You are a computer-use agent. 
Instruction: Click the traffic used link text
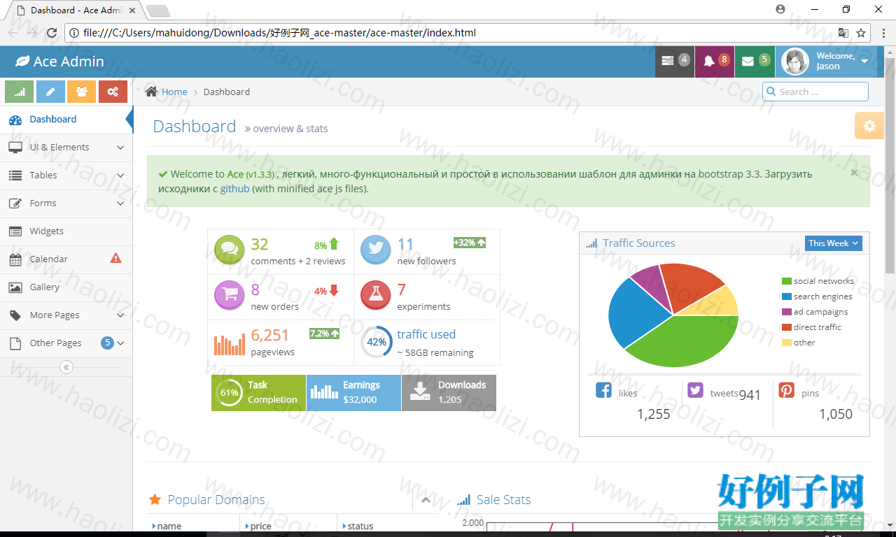tap(426, 334)
